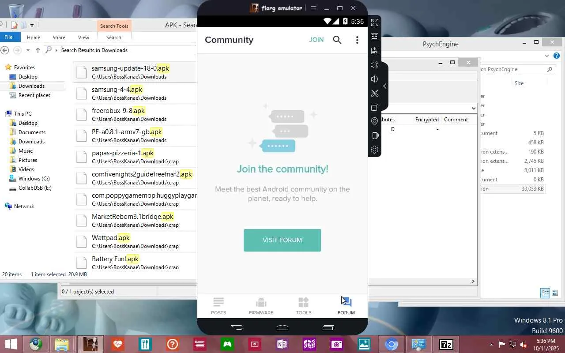Tap the Android recent apps button
This screenshot has height=353, width=565.
pyautogui.click(x=328, y=327)
